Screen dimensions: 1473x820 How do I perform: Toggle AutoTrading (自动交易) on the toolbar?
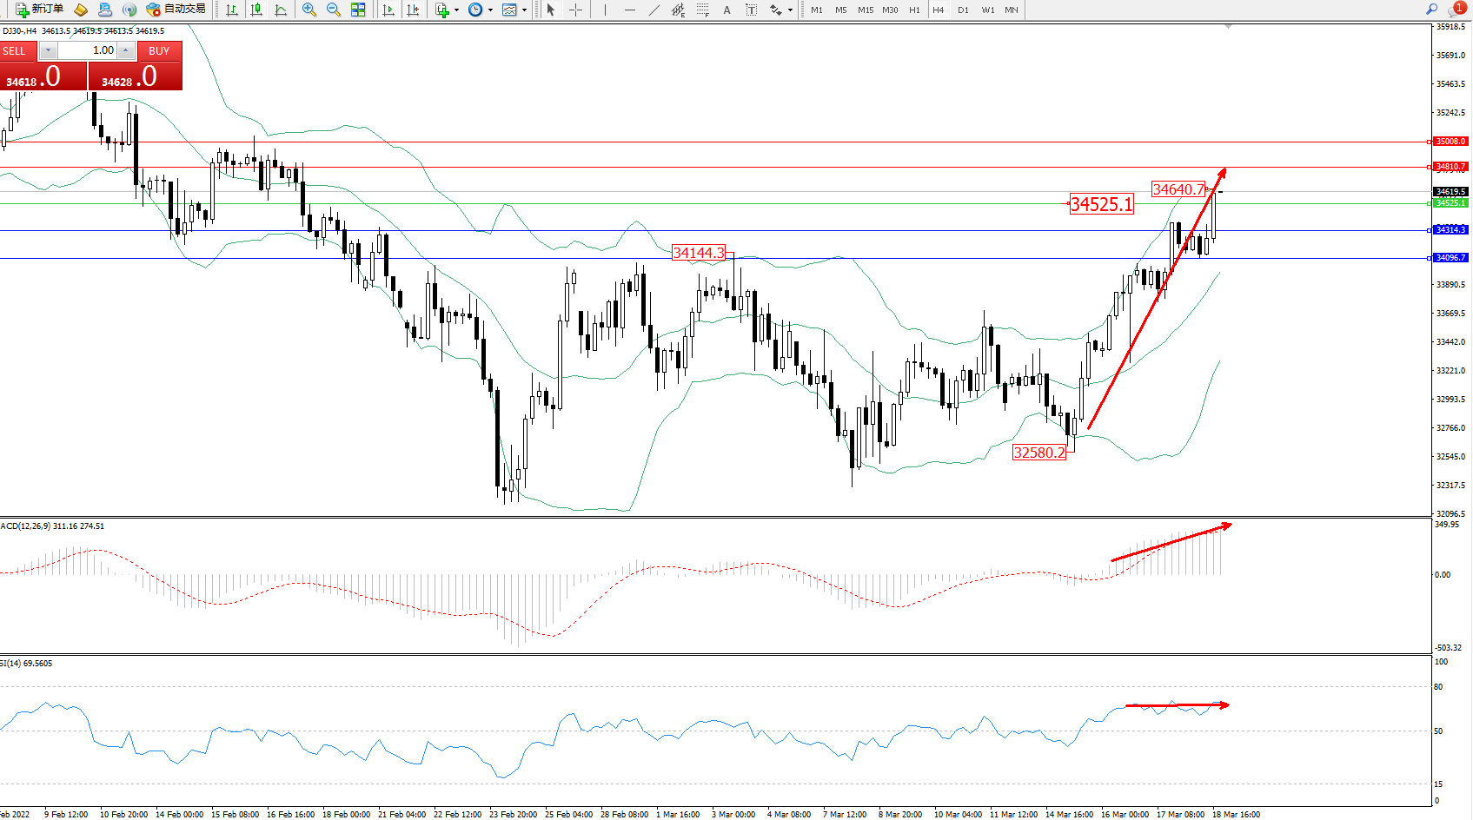176,10
